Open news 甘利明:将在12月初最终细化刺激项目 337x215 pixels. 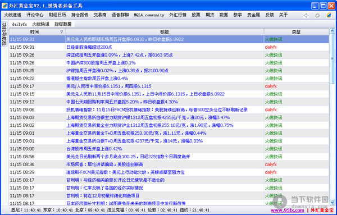pyautogui.click(x=103, y=196)
